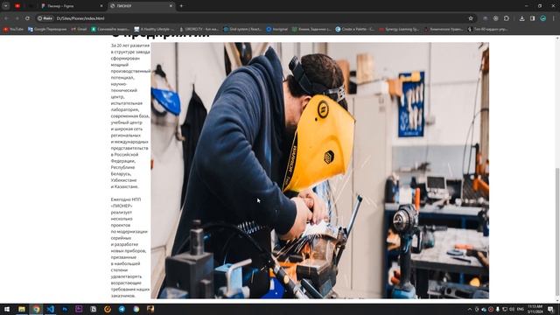Open the Windows Start menu
560x315 pixels.
(6, 309)
